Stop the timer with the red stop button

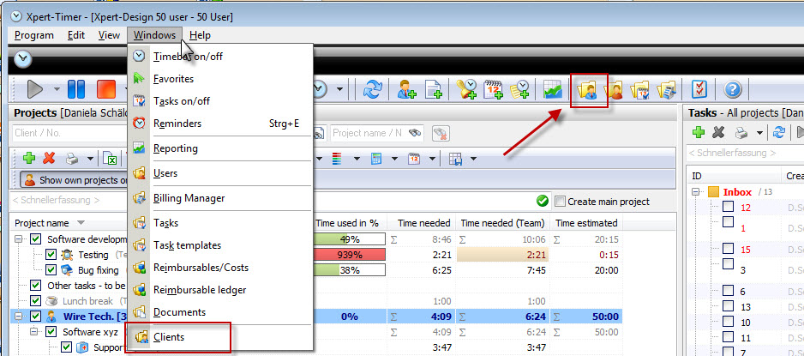(107, 89)
